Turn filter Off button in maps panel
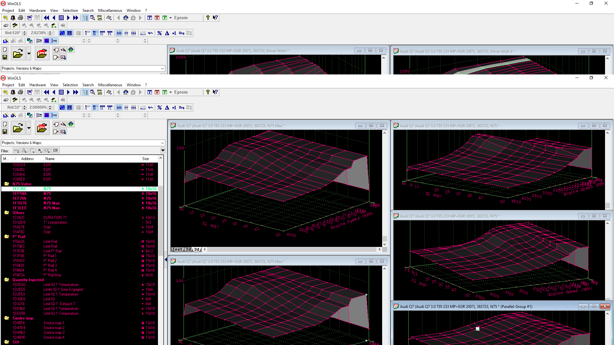The height and width of the screenshot is (345, 614). [x=55, y=150]
